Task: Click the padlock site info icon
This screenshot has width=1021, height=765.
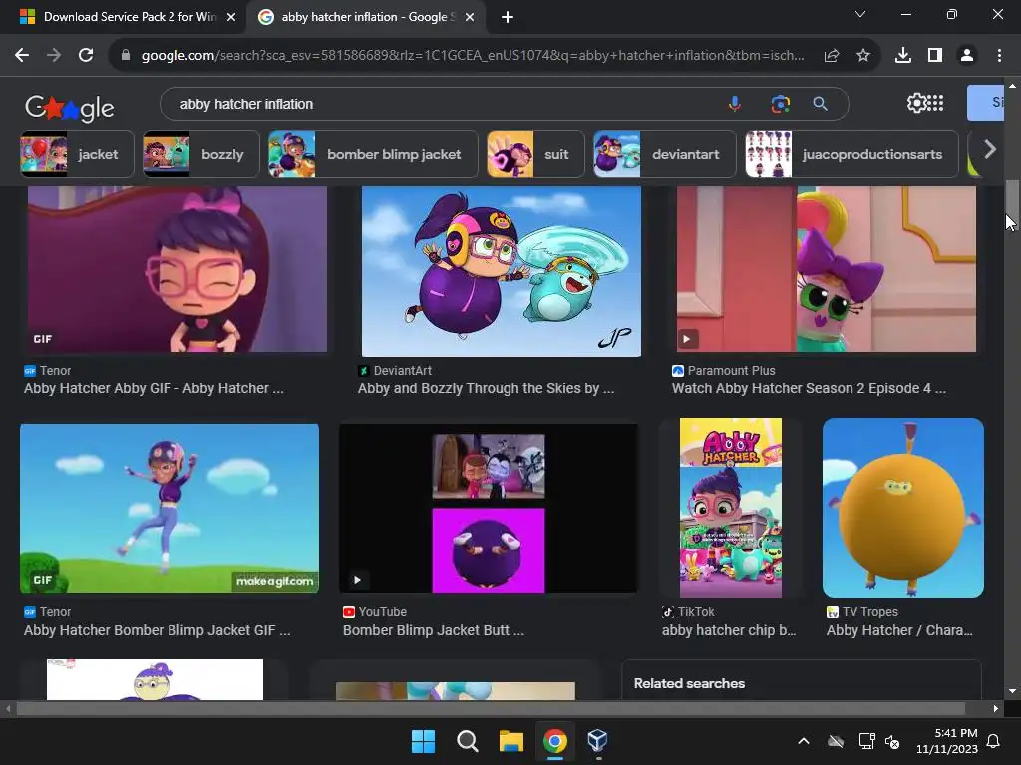Action: [126, 56]
